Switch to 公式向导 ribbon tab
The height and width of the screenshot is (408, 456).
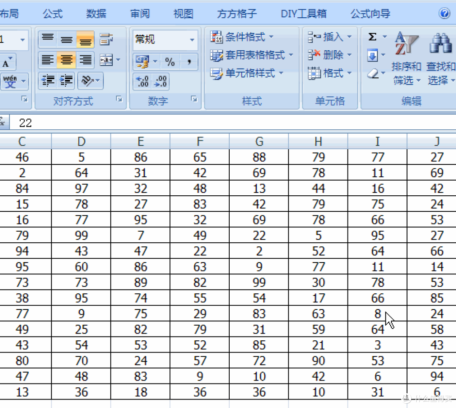(370, 14)
